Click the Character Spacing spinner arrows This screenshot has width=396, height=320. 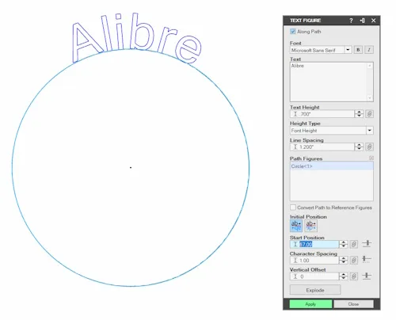tap(343, 261)
